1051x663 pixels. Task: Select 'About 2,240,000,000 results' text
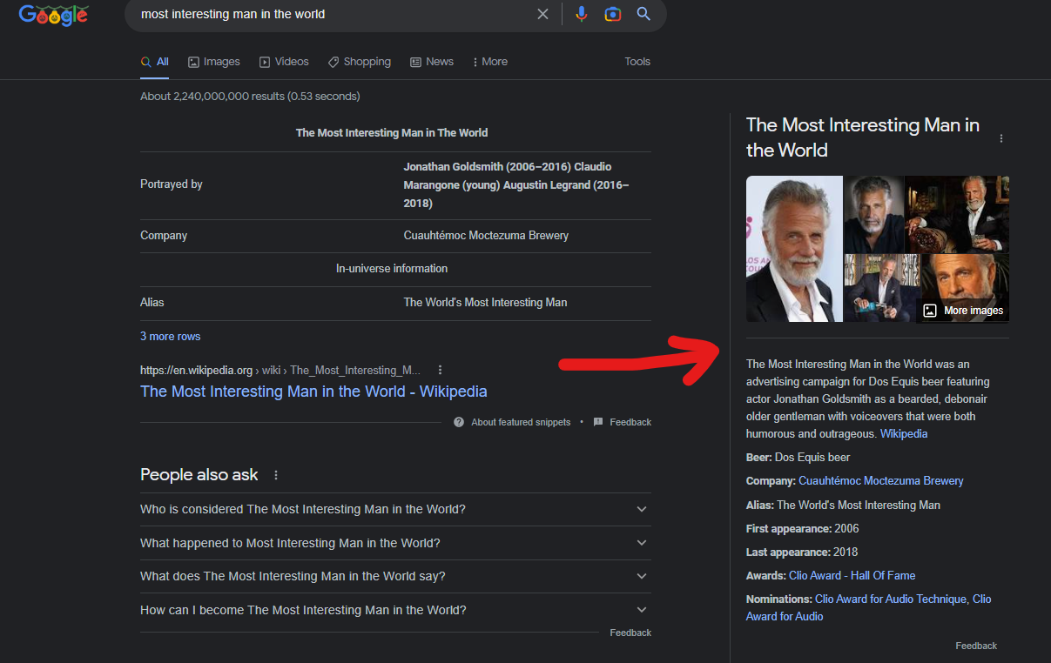tap(250, 97)
